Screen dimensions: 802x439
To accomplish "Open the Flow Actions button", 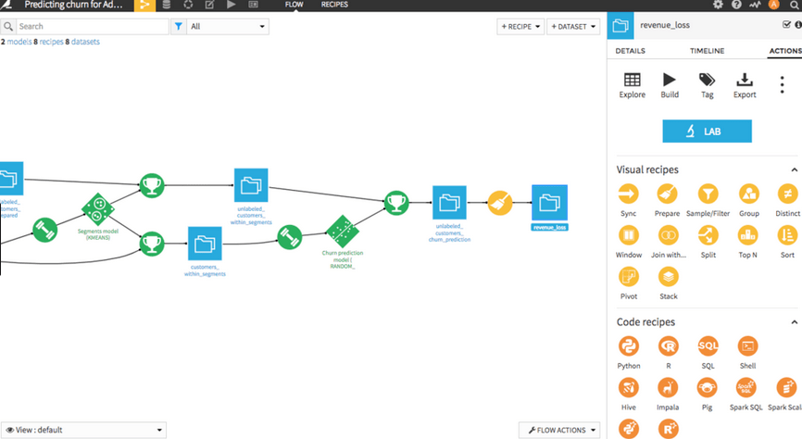I will 560,430.
